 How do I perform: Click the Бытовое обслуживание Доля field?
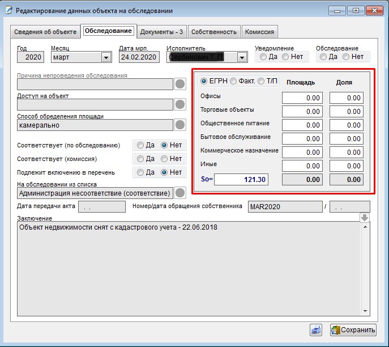tap(347, 138)
